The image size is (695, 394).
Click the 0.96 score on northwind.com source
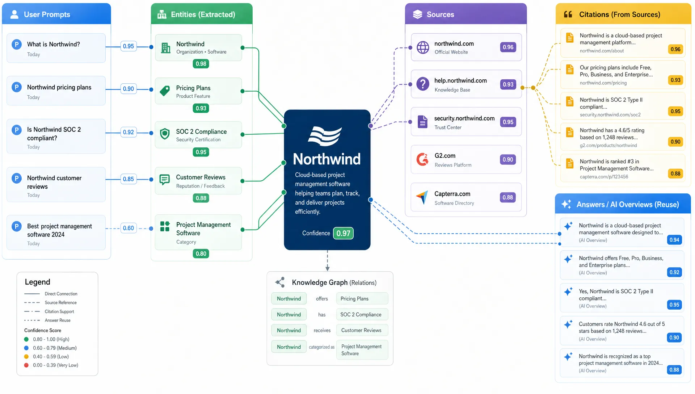click(x=508, y=47)
